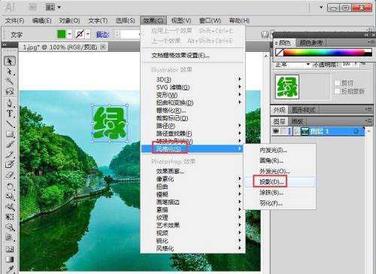Select the Magic Wand tool

point(10,81)
